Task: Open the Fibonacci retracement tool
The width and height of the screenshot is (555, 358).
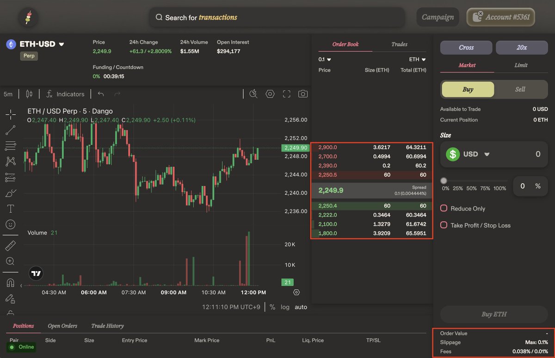Action: coord(10,146)
